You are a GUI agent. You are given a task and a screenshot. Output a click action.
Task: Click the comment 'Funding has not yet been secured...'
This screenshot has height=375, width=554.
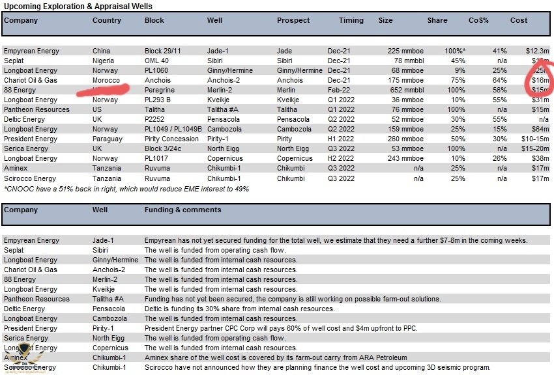293,299
